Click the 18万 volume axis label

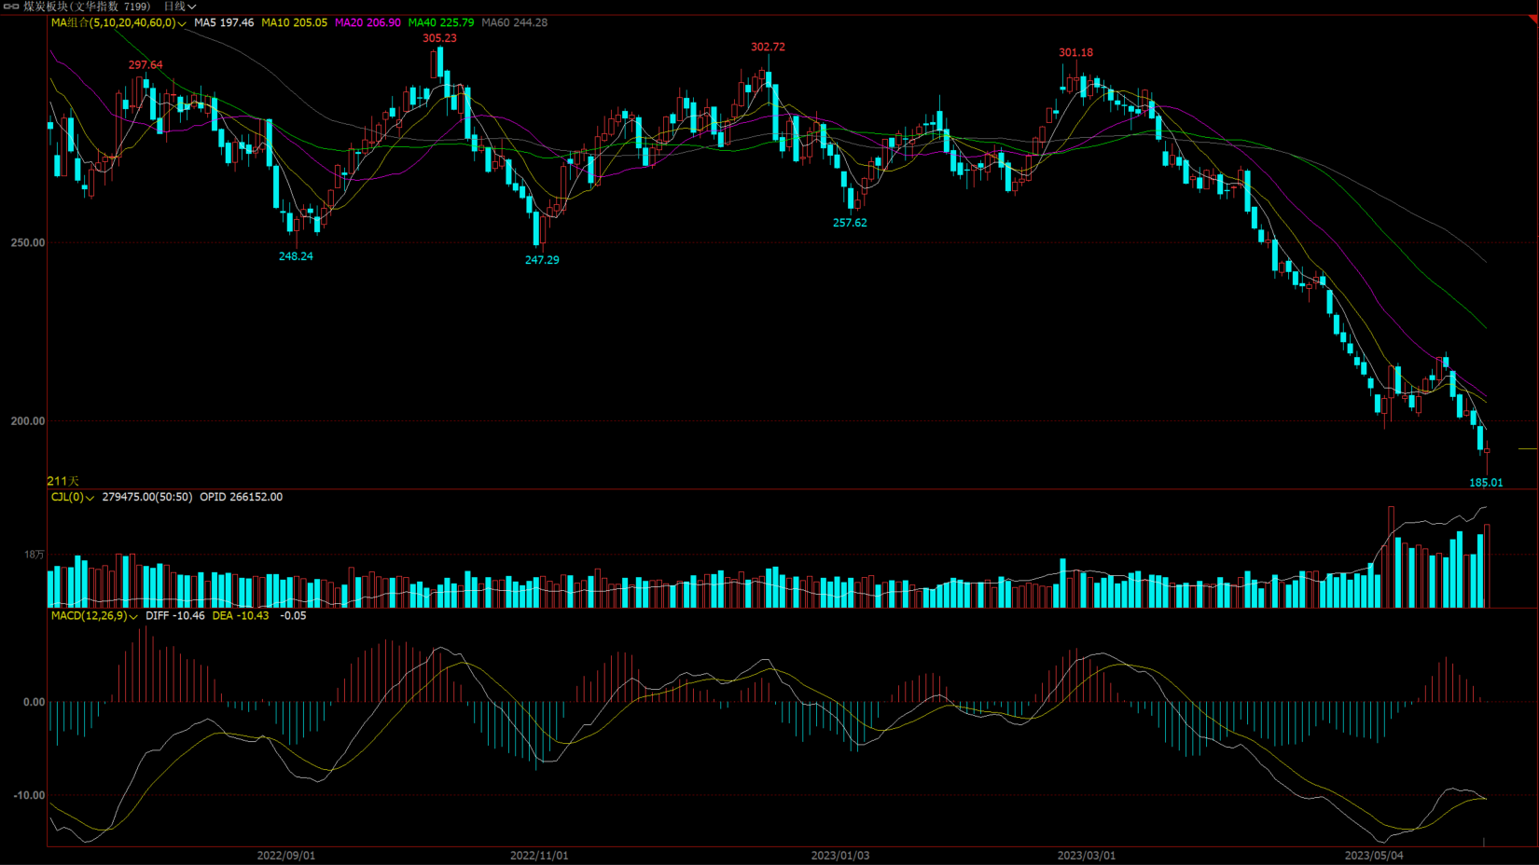35,555
